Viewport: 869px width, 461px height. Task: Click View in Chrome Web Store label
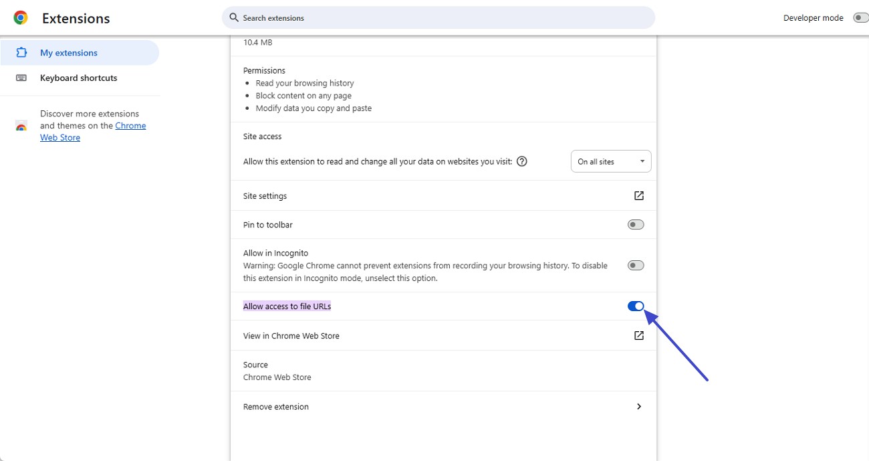[291, 336]
